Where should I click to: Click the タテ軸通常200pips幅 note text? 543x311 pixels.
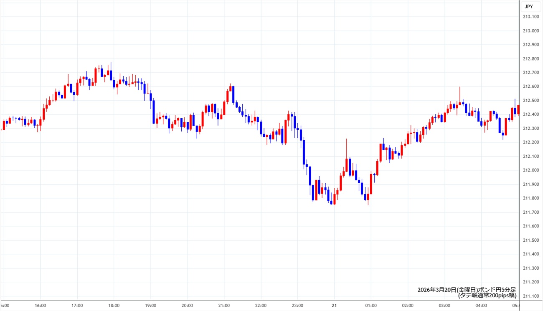[487, 295]
